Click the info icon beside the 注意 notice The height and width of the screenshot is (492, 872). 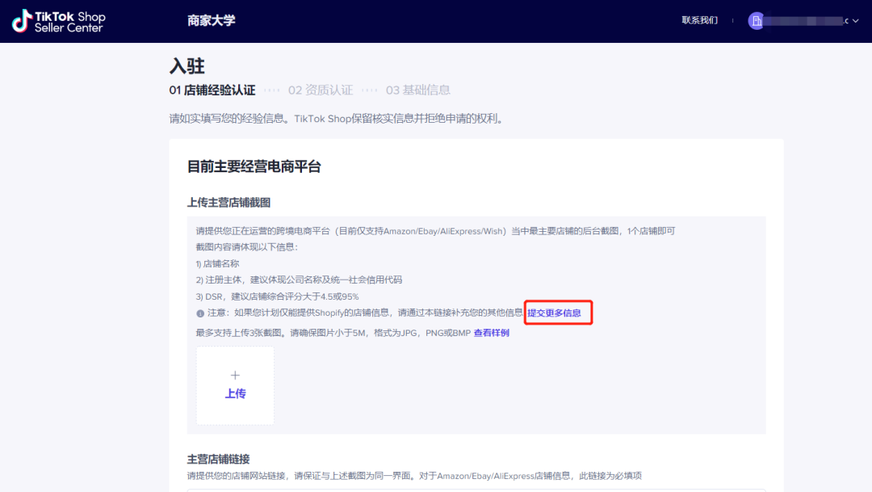(200, 312)
